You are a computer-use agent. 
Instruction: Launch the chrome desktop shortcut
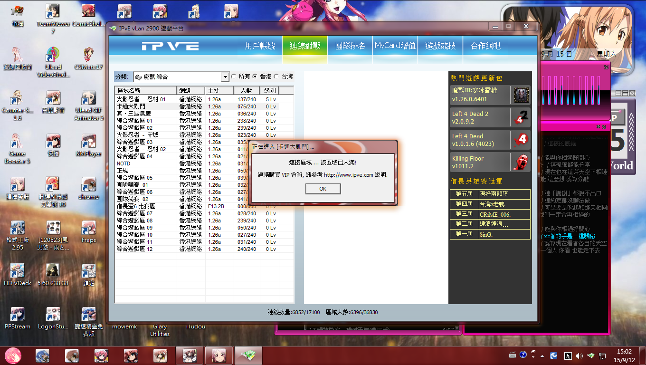88,185
